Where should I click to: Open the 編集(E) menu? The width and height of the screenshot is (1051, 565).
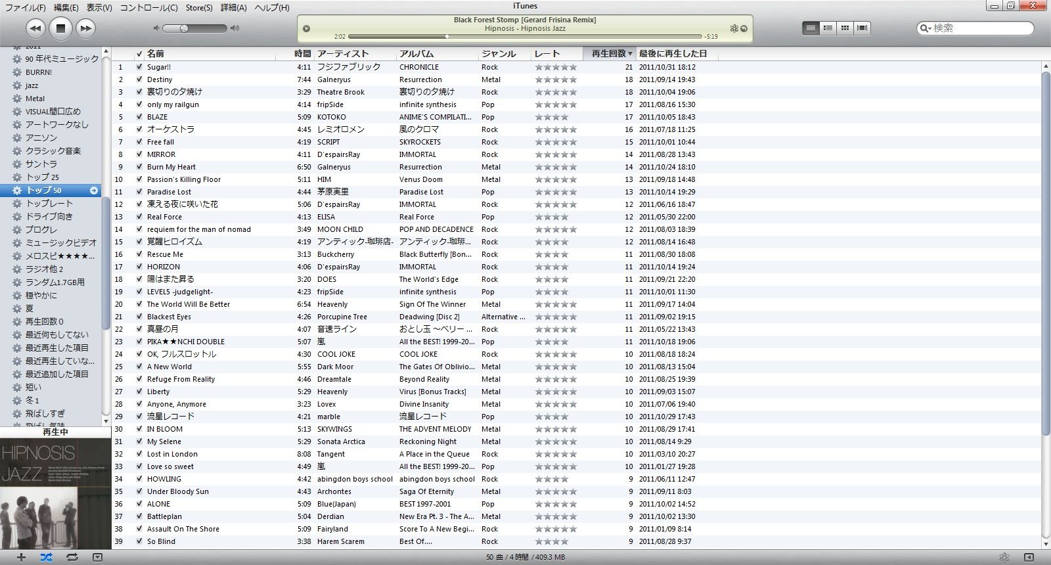tap(66, 7)
